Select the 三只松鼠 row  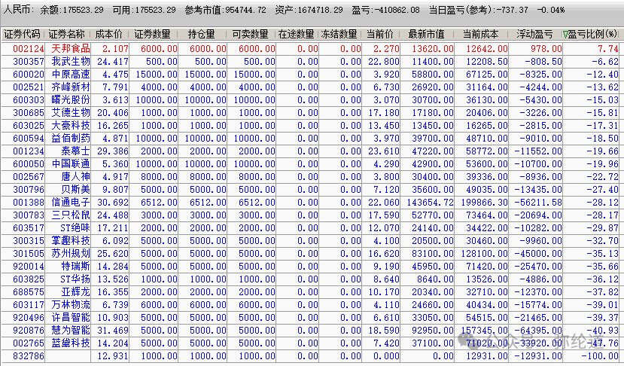pos(310,215)
